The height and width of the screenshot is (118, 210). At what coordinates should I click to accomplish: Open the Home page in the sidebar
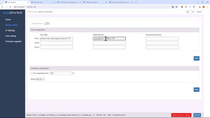point(8,20)
